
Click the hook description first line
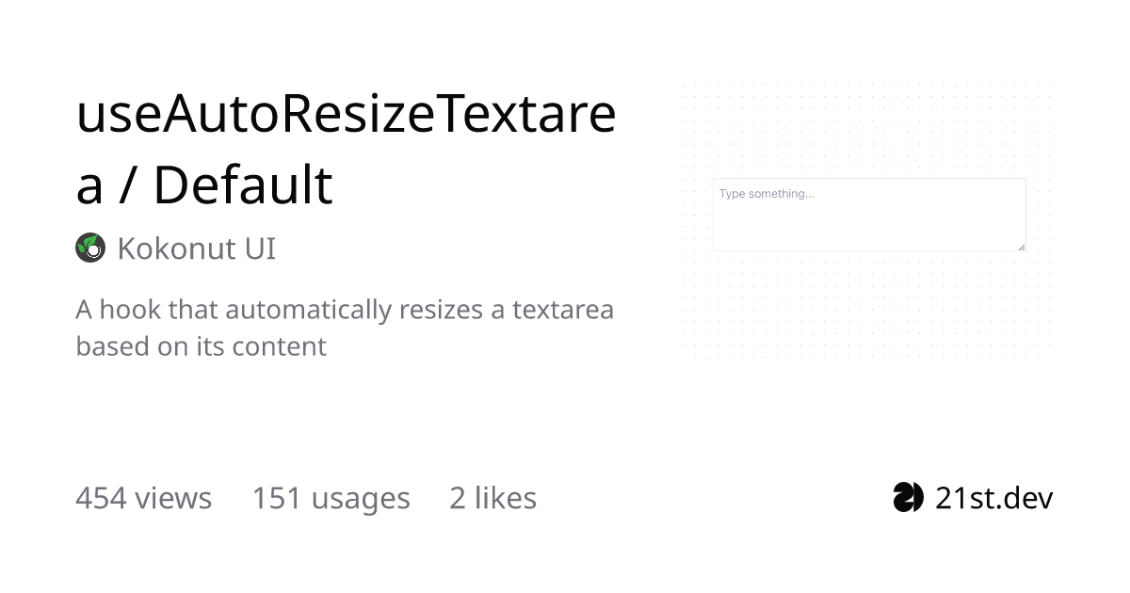tap(345, 310)
